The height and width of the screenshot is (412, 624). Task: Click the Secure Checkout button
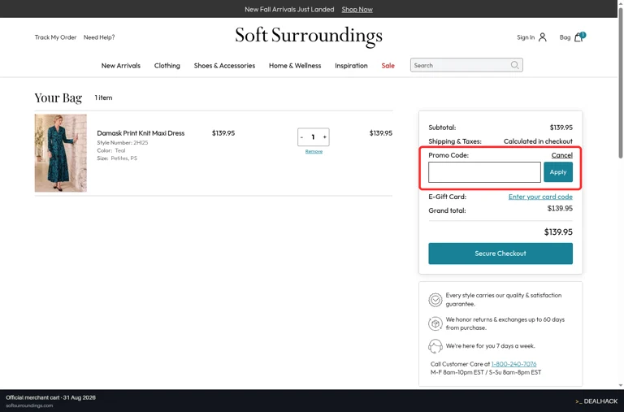coord(500,254)
